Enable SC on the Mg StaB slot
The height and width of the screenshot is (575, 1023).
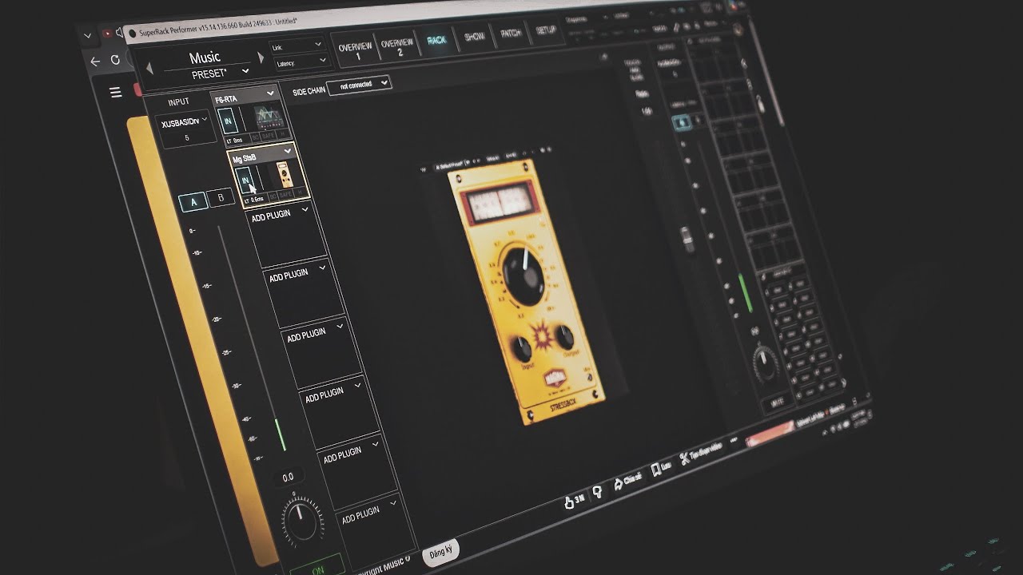[x=273, y=196]
